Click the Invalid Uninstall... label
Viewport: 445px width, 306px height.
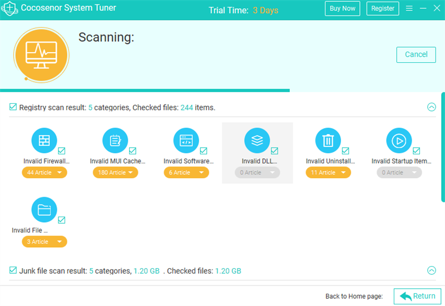tap(330, 161)
